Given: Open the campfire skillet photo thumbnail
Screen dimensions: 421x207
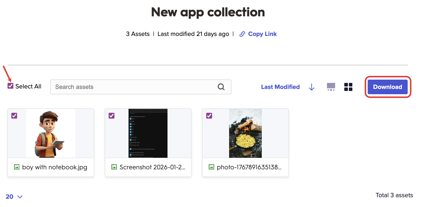Looking at the screenshot, I should click(x=245, y=133).
